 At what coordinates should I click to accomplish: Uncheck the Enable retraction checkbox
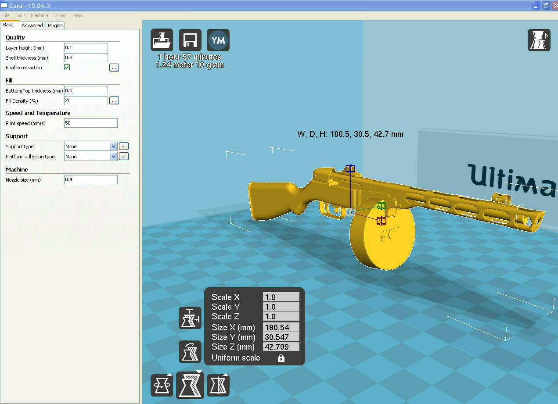tap(67, 68)
